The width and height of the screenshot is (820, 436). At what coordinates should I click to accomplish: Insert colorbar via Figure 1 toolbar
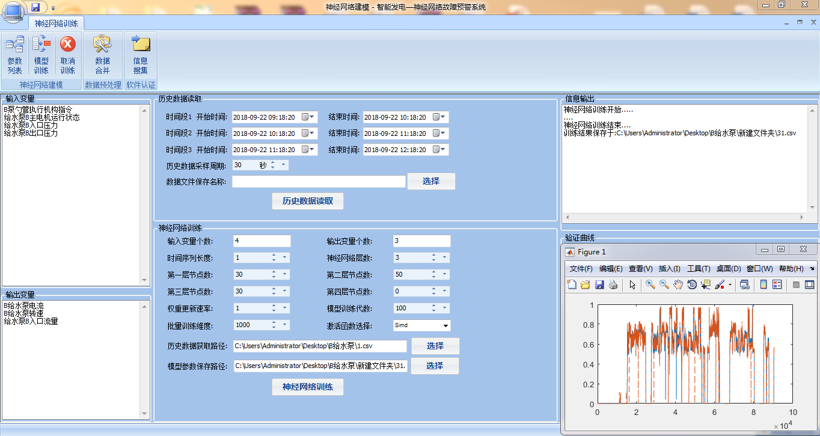coord(763,284)
